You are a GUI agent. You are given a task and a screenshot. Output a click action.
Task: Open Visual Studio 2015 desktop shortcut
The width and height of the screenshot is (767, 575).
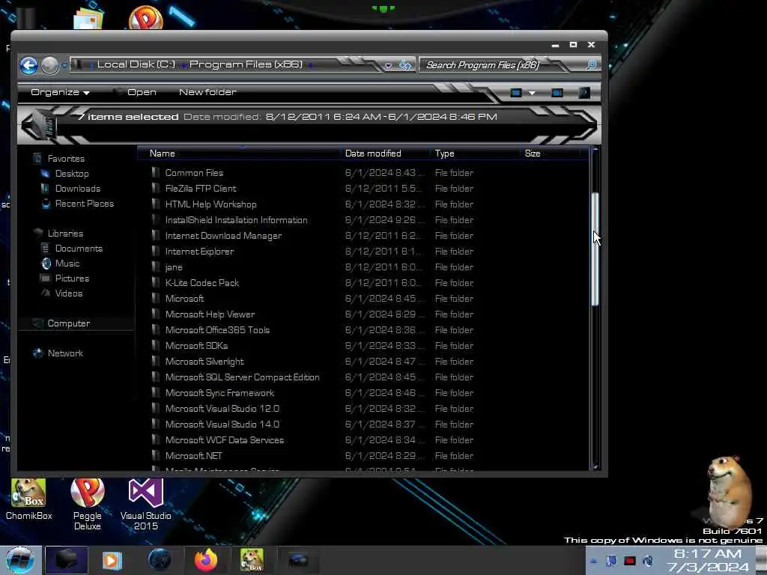[146, 504]
